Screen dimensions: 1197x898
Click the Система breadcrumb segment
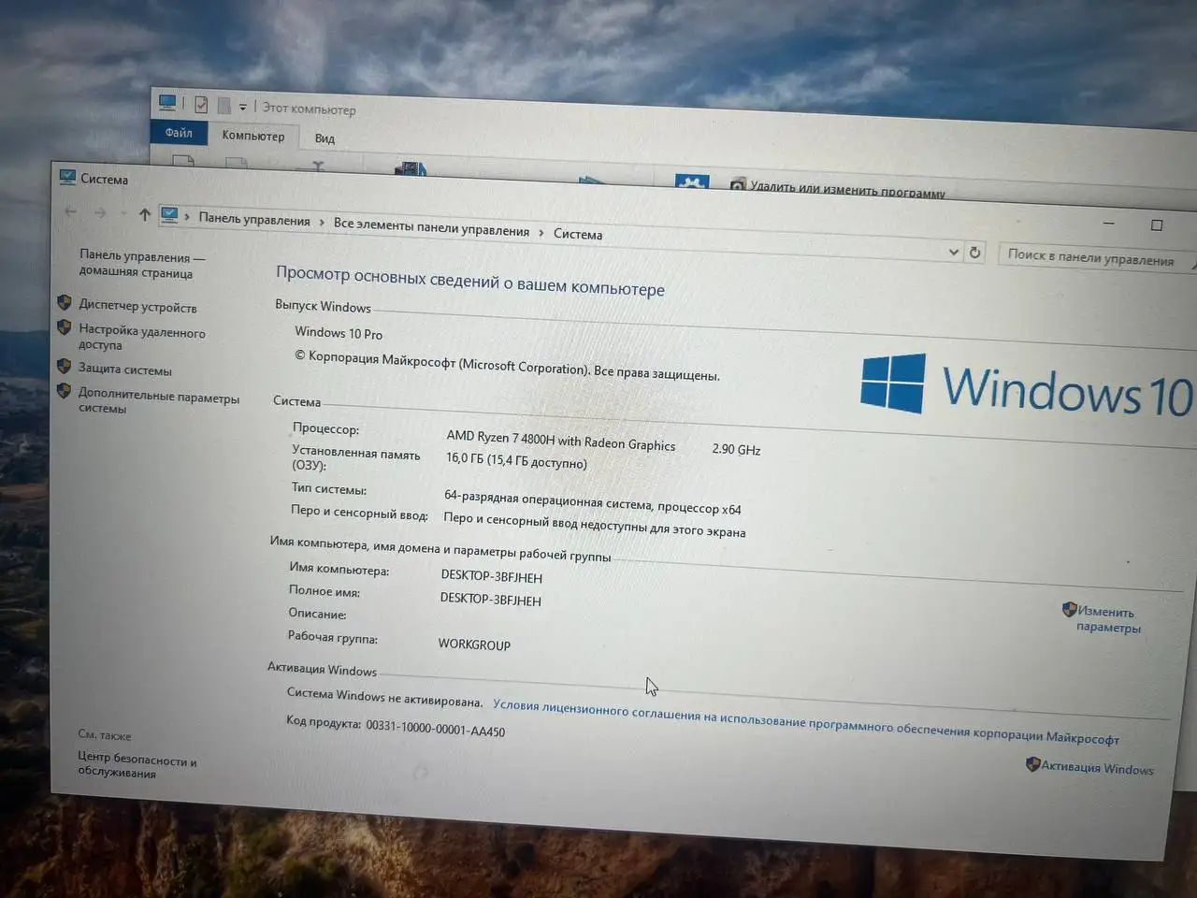click(x=578, y=234)
